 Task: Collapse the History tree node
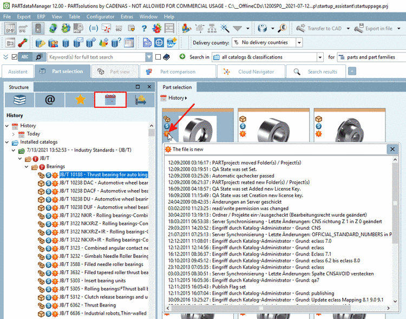7,126
